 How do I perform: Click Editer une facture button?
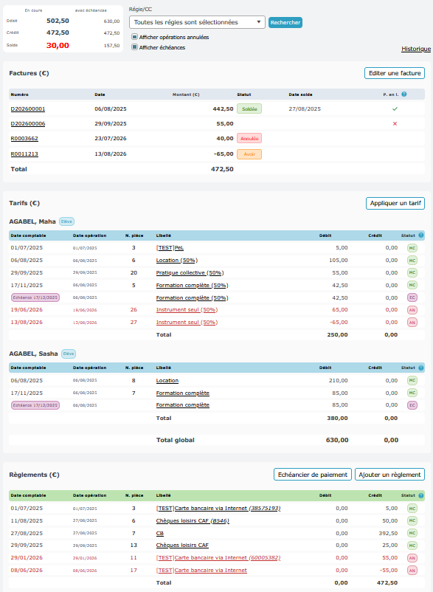pyautogui.click(x=395, y=73)
